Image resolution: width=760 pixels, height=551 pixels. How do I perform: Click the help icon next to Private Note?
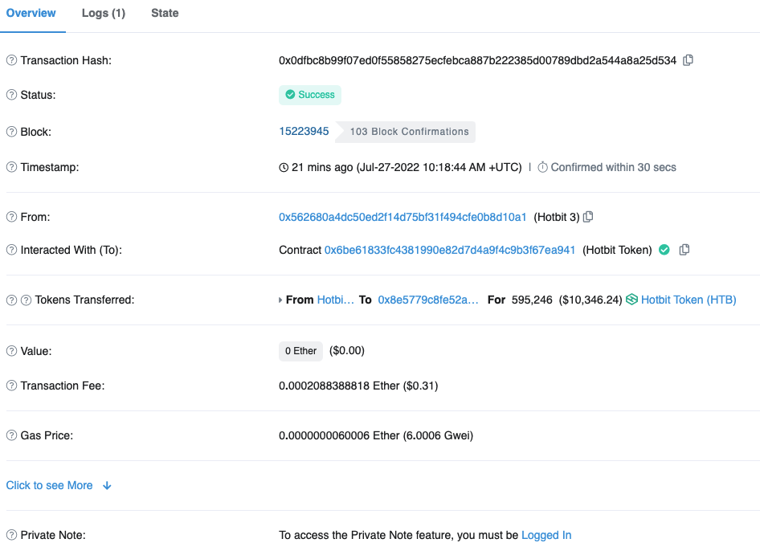point(11,535)
